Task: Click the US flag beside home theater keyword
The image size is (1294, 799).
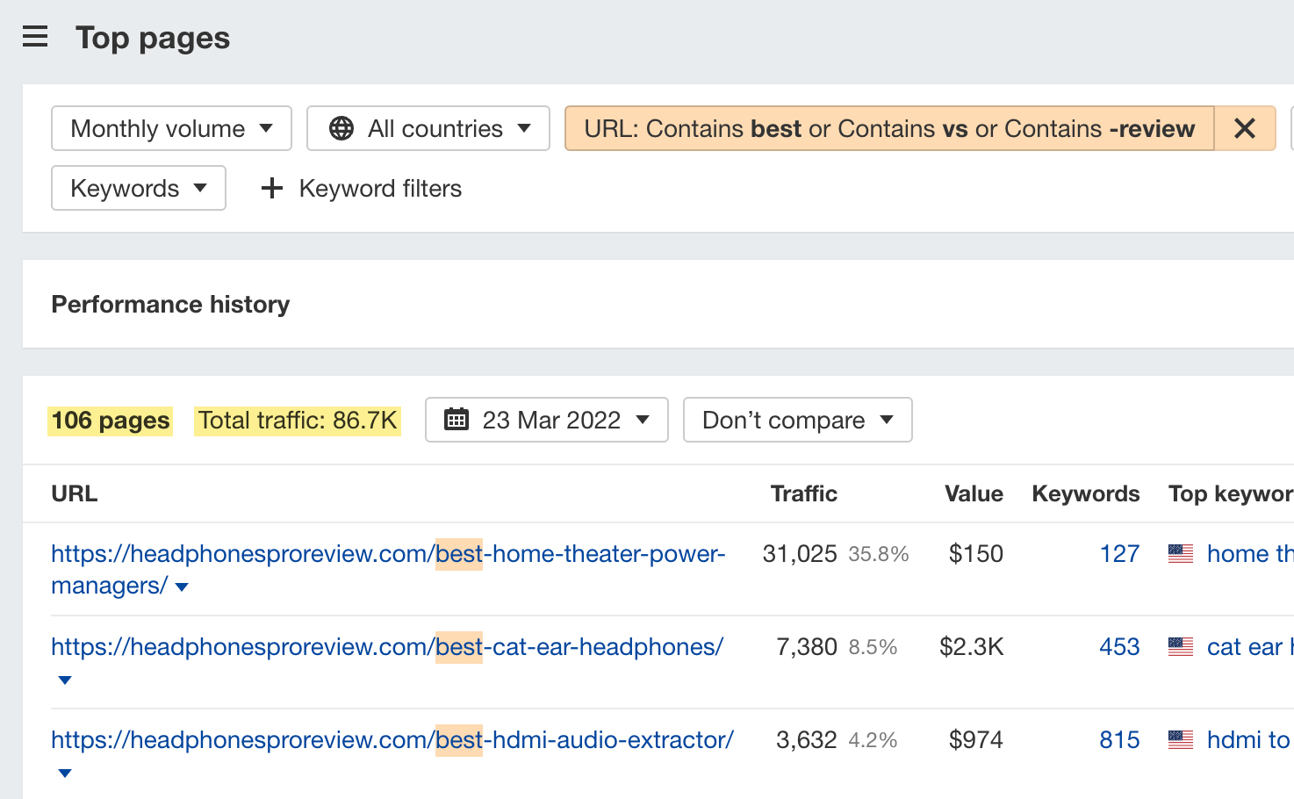Action: coord(1181,553)
